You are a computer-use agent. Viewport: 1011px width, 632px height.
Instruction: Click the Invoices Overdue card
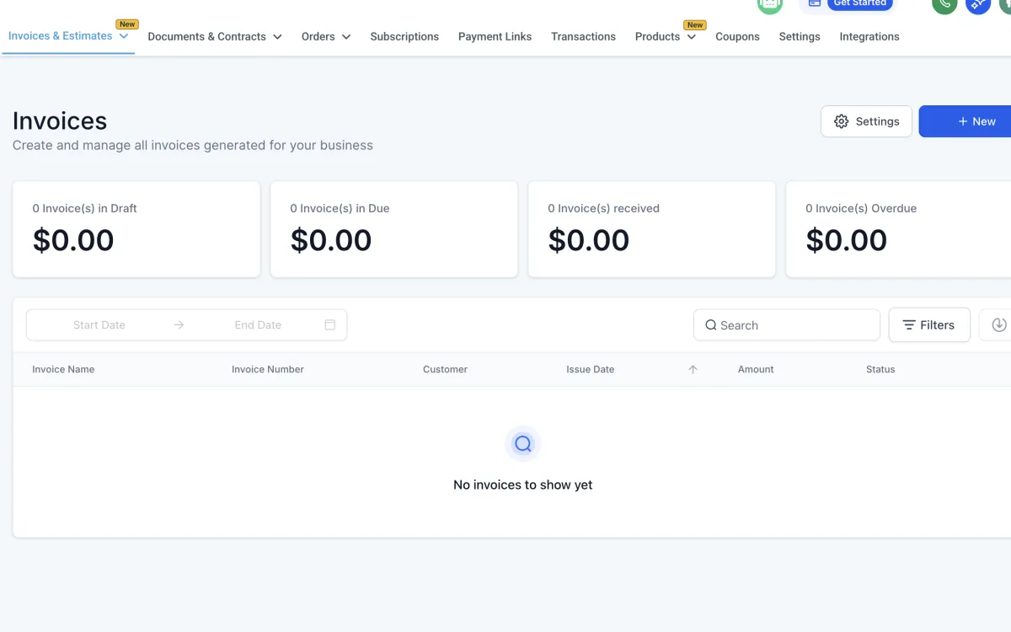[x=898, y=229]
